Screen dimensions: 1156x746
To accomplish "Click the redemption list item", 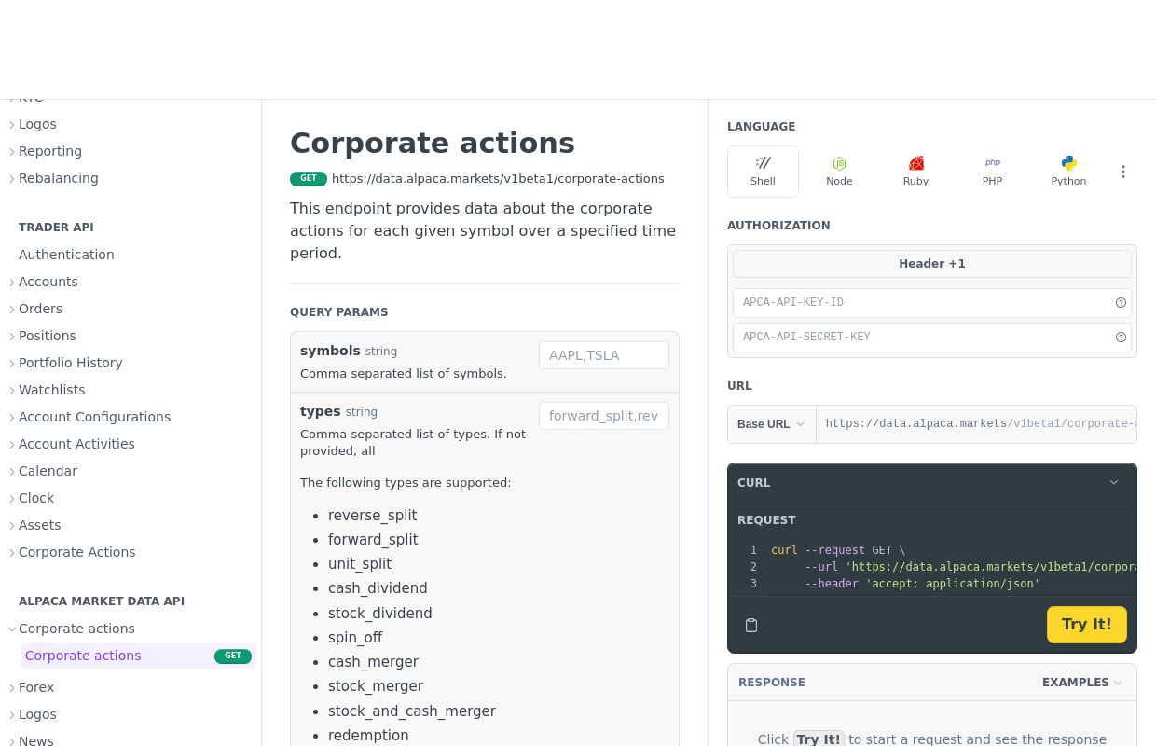I will pos(368,736).
